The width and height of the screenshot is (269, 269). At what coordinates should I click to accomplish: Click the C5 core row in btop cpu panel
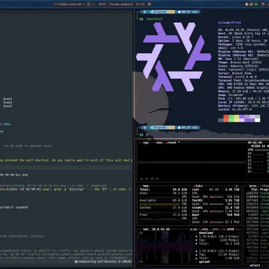(x=258, y=171)
